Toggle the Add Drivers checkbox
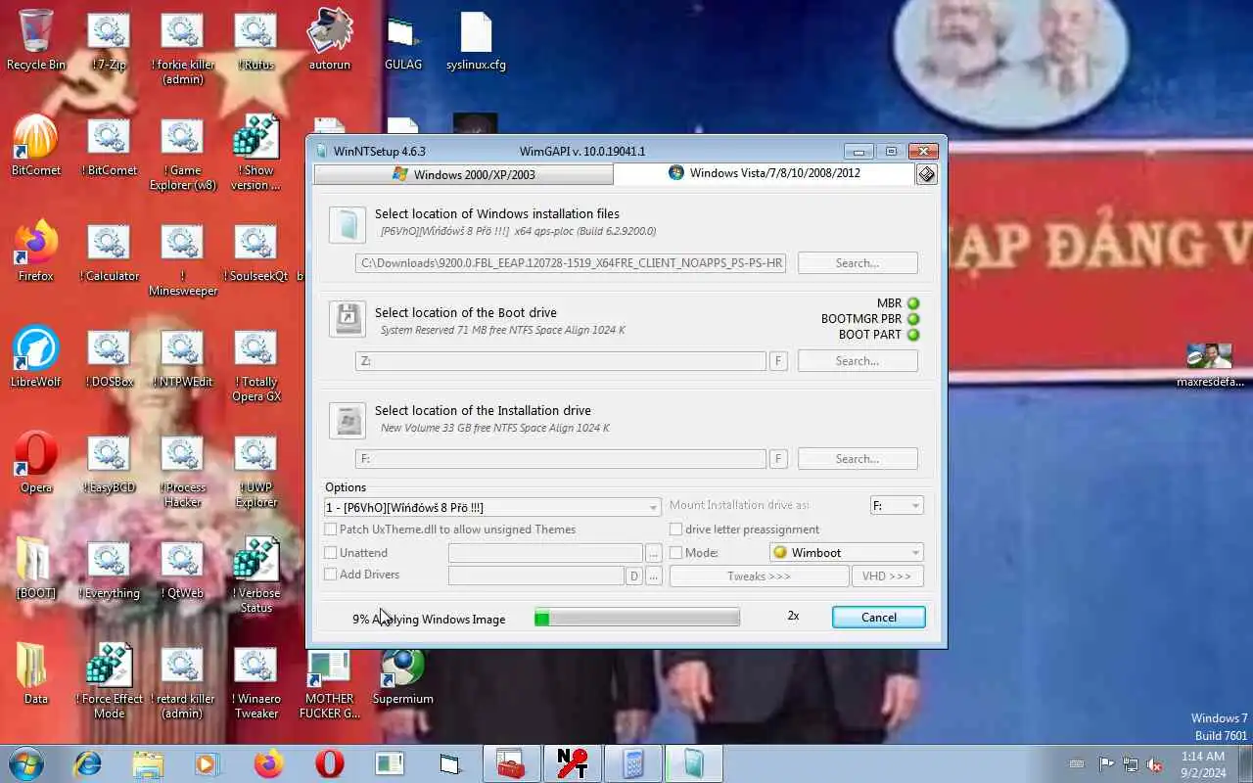The width and height of the screenshot is (1253, 783). coord(331,575)
